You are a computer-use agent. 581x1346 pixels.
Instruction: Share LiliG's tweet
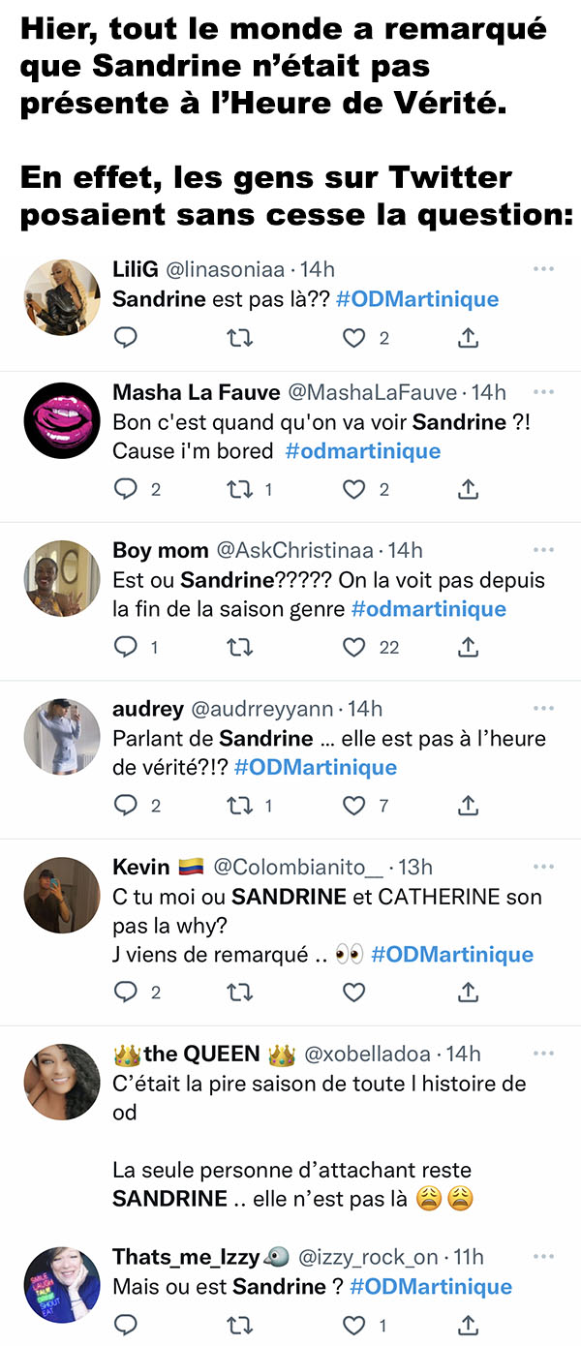(468, 338)
